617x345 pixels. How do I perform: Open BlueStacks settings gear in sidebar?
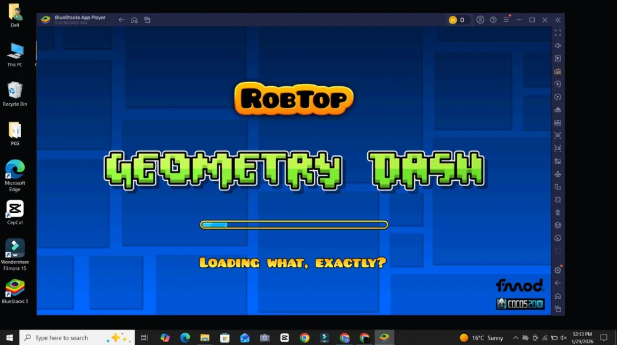(x=558, y=270)
